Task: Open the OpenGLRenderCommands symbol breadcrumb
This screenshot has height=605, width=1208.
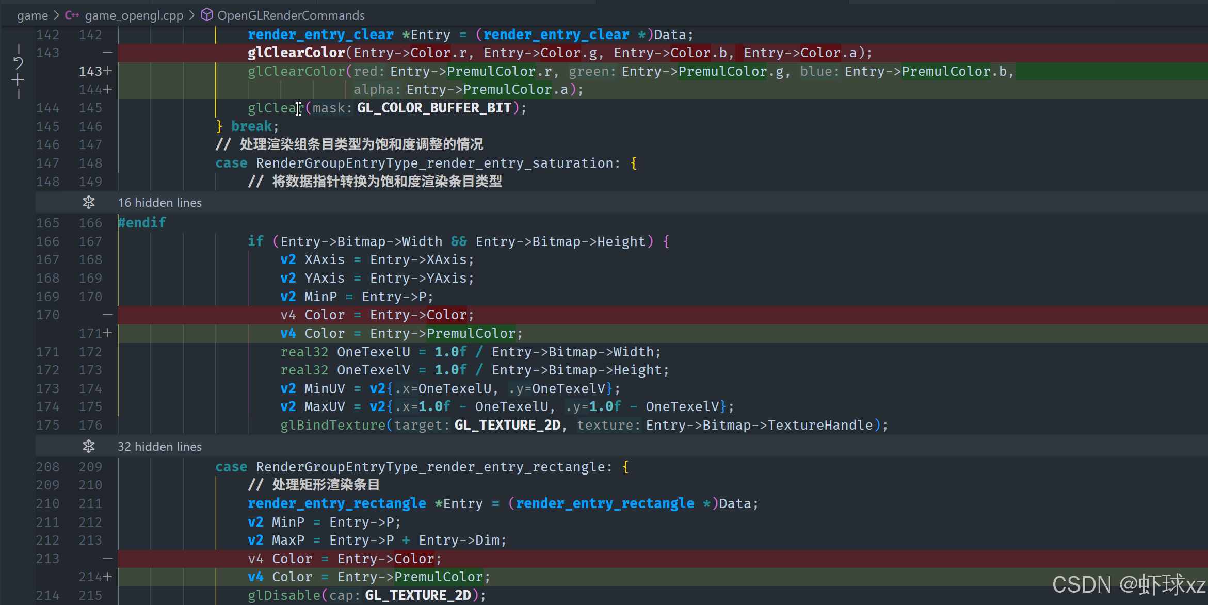Action: point(291,15)
